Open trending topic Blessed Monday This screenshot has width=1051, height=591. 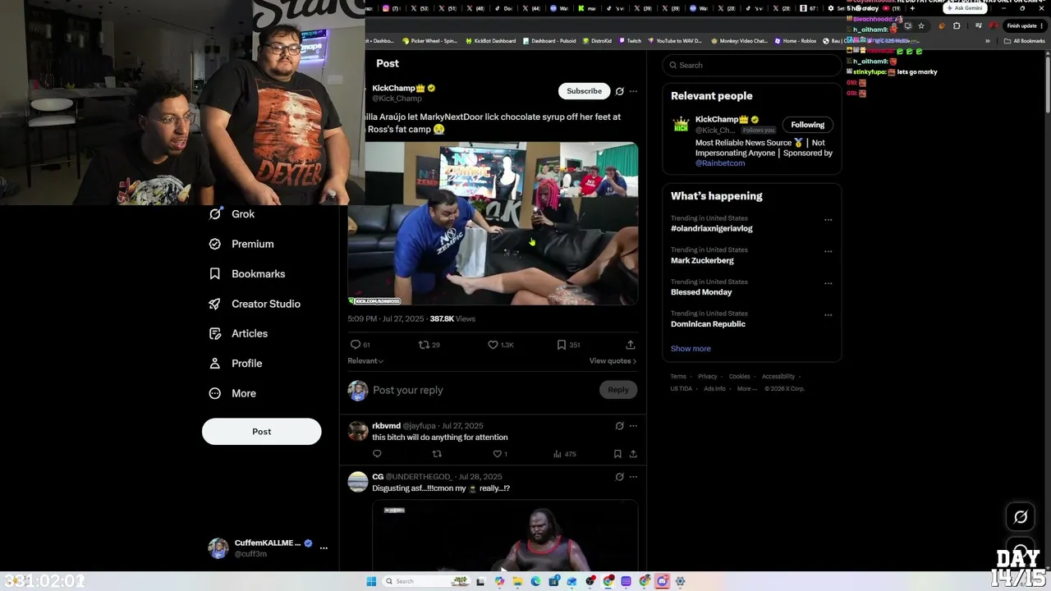coord(701,292)
